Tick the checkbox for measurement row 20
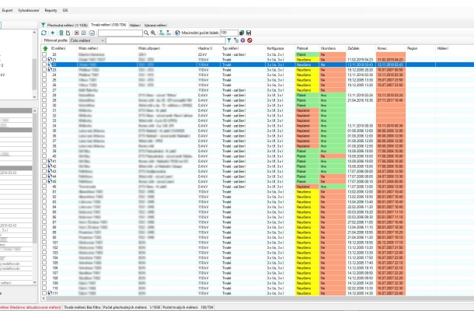Viewport: 474px width, 311px height. 44,55
